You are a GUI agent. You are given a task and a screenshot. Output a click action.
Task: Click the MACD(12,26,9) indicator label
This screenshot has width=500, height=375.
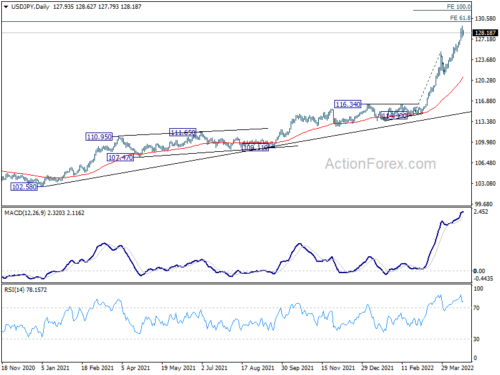click(25, 213)
